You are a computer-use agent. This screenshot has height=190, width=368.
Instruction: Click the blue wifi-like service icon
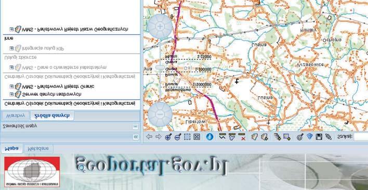pos(310,136)
